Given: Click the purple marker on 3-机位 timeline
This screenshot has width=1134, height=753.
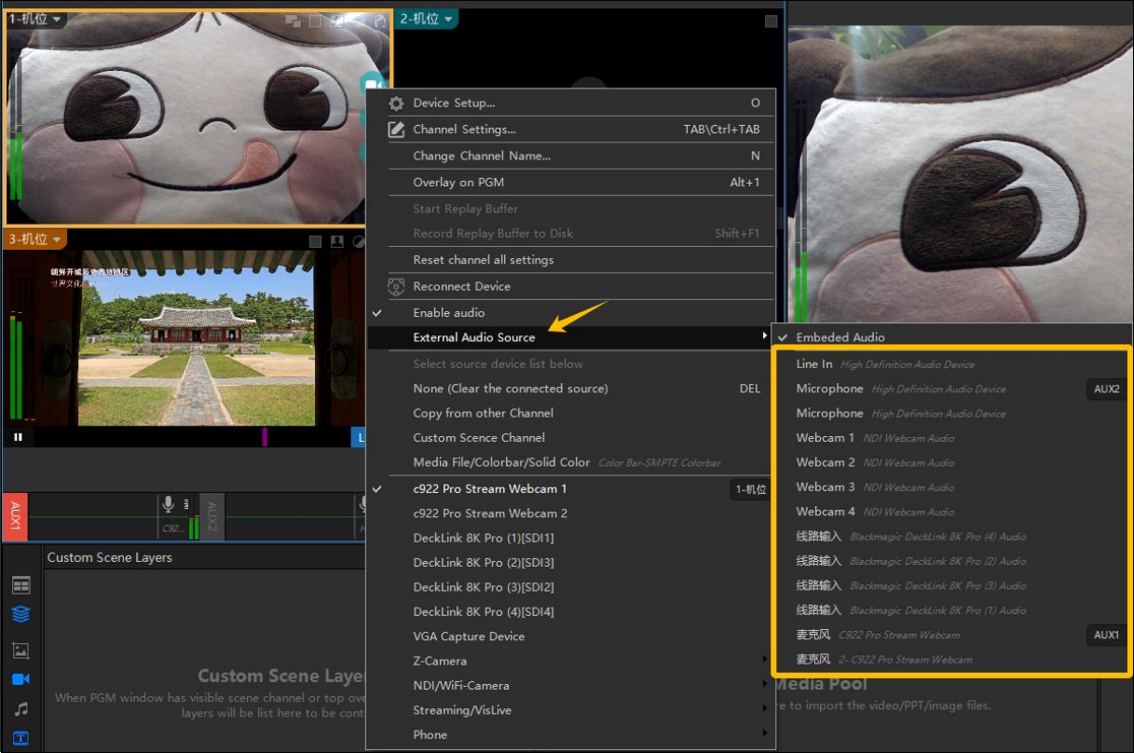Looking at the screenshot, I should tap(265, 436).
